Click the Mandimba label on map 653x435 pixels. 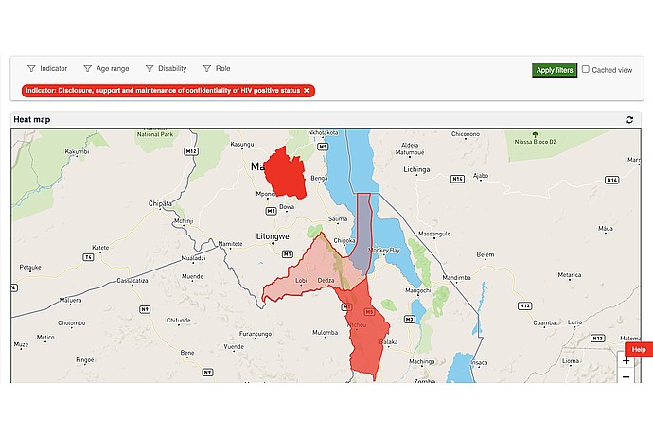click(x=456, y=278)
